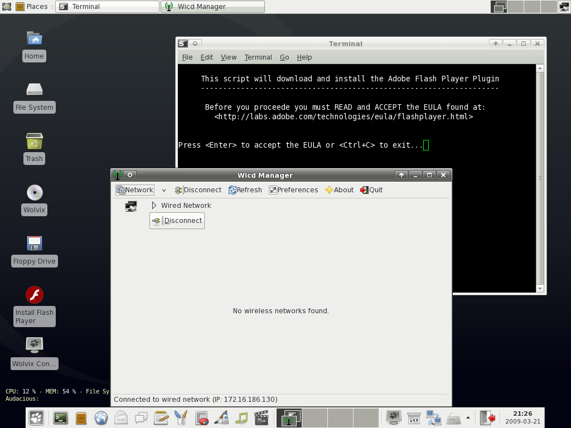Click the 'No wireless networks found.' message
The width and height of the screenshot is (571, 428).
[281, 311]
